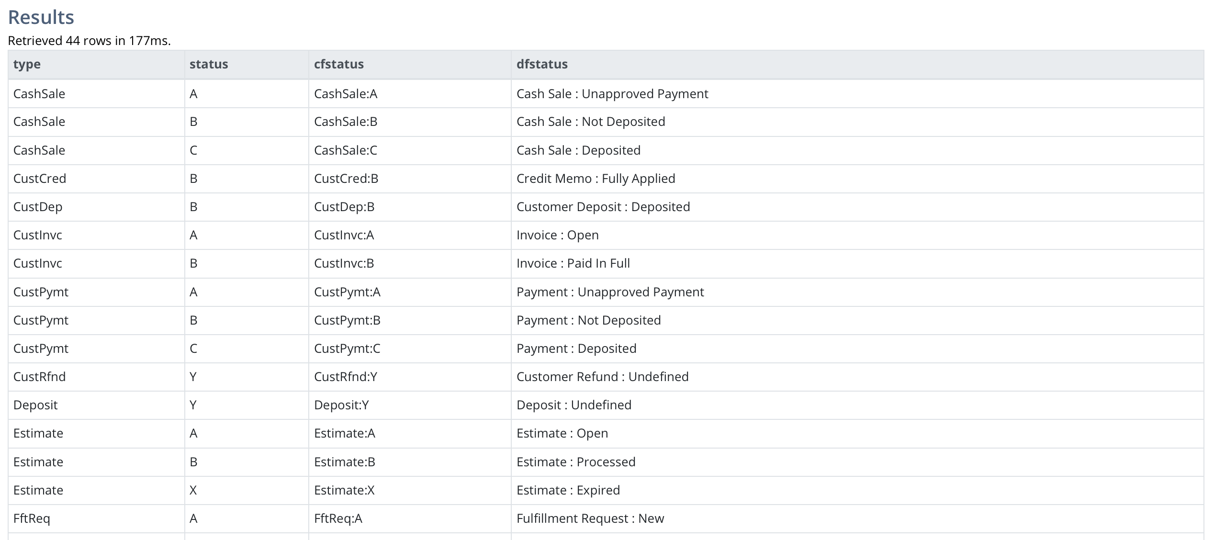The width and height of the screenshot is (1214, 540).
Task: Click the Cash Sale : Deposited cell
Action: pyautogui.click(x=857, y=150)
